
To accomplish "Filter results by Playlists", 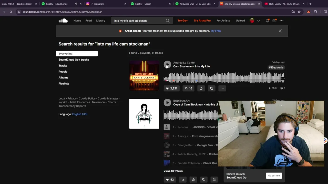I will [x=64, y=84].
